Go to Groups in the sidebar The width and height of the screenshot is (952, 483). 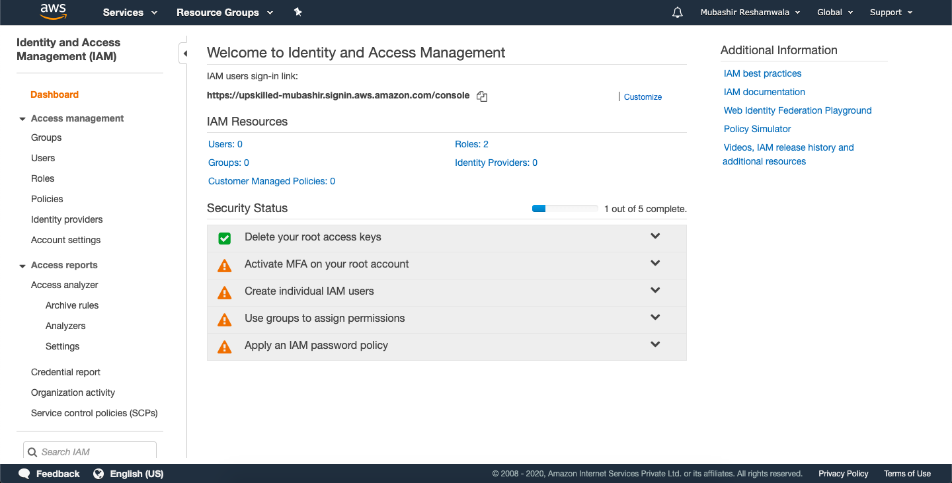(x=46, y=137)
